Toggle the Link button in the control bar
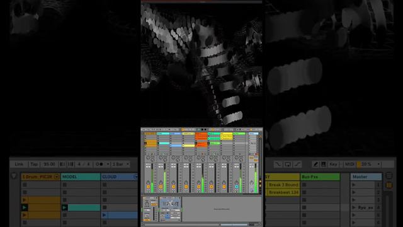This screenshot has height=227, width=403. [x=19, y=164]
